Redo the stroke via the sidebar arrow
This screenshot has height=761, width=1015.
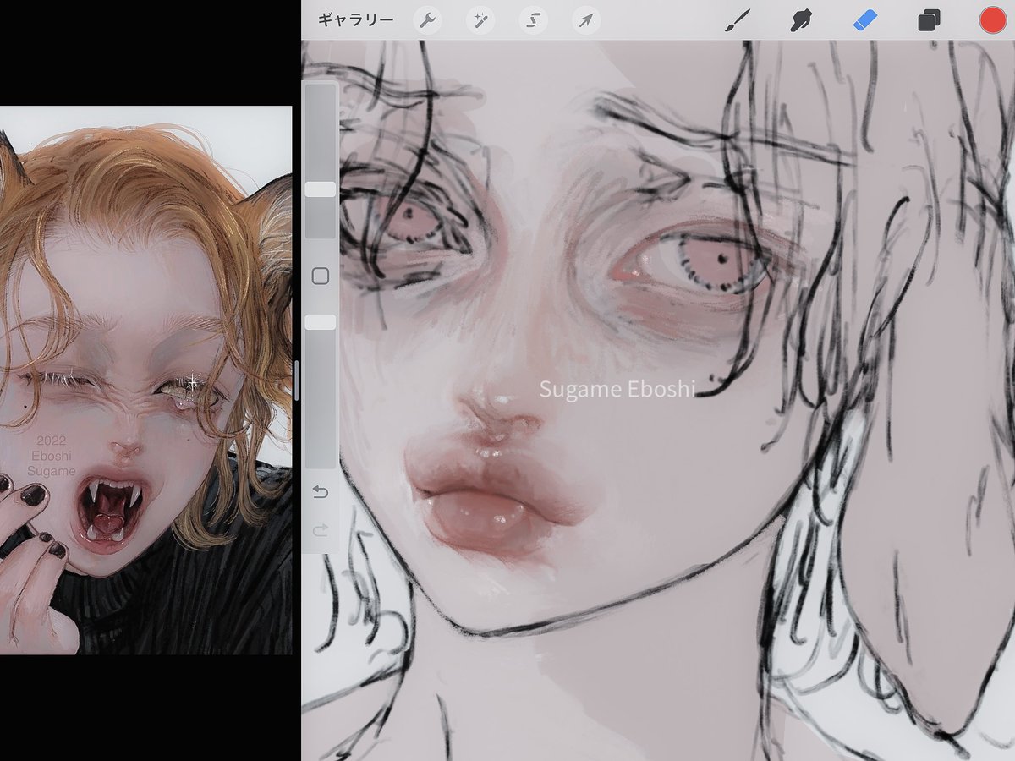click(321, 530)
